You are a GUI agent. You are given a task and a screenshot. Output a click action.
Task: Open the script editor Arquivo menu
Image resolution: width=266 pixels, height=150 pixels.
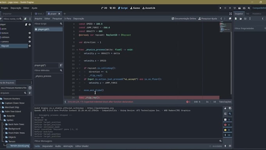click(38, 19)
